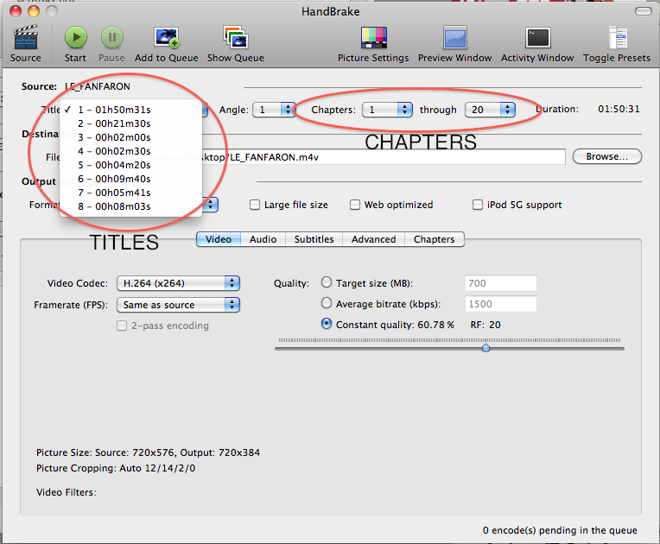Image resolution: width=660 pixels, height=544 pixels.
Task: Click the Picture Size Source 720x576 text
Action: 149,452
